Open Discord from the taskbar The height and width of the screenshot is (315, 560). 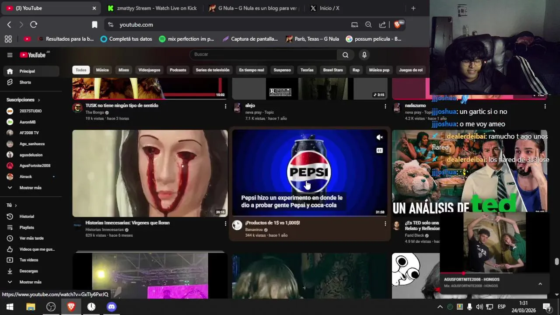point(112,307)
